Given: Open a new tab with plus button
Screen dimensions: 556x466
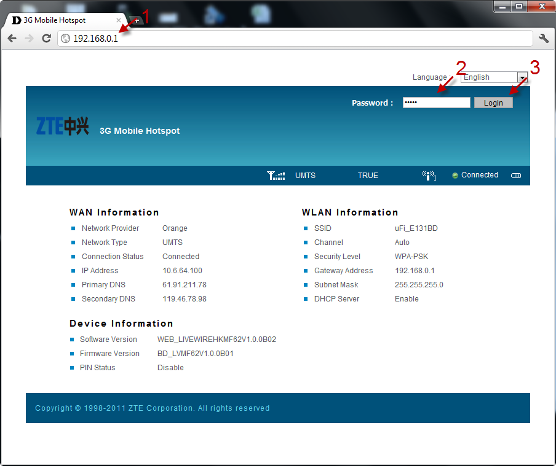Looking at the screenshot, I should click(x=137, y=20).
